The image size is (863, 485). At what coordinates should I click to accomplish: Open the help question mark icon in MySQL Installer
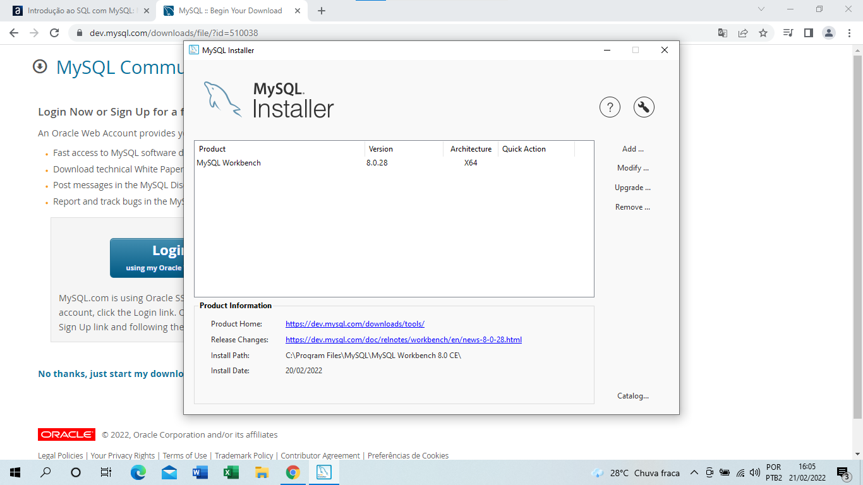pyautogui.click(x=610, y=107)
